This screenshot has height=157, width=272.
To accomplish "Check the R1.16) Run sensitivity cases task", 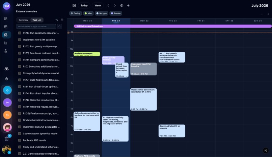I will click(20, 33).
